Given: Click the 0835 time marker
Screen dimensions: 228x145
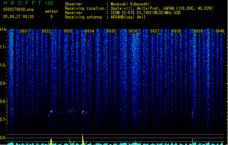Looking at the screenshot, I should [111, 31].
